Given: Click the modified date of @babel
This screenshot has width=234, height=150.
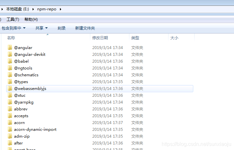Looking at the screenshot, I should tap(108, 61).
